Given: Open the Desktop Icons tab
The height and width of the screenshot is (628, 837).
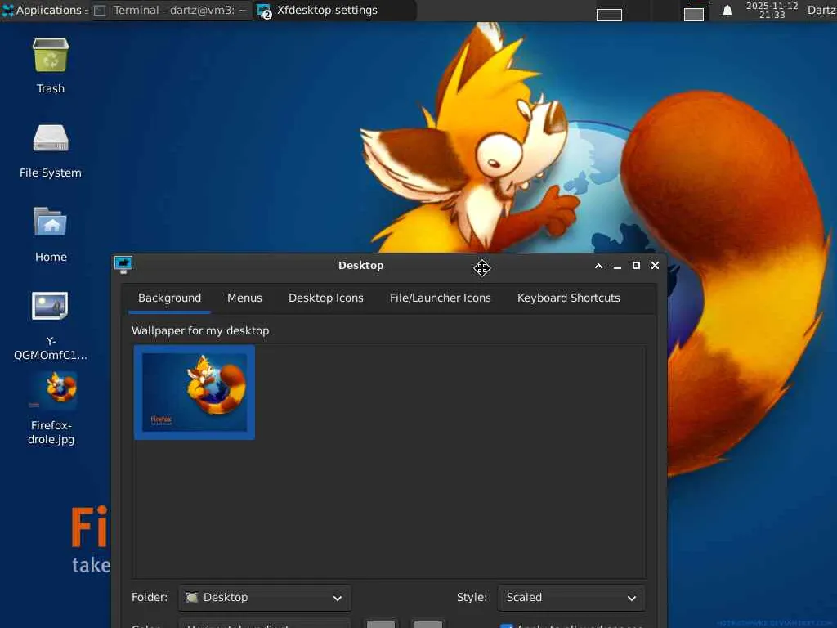Looking at the screenshot, I should click(326, 298).
